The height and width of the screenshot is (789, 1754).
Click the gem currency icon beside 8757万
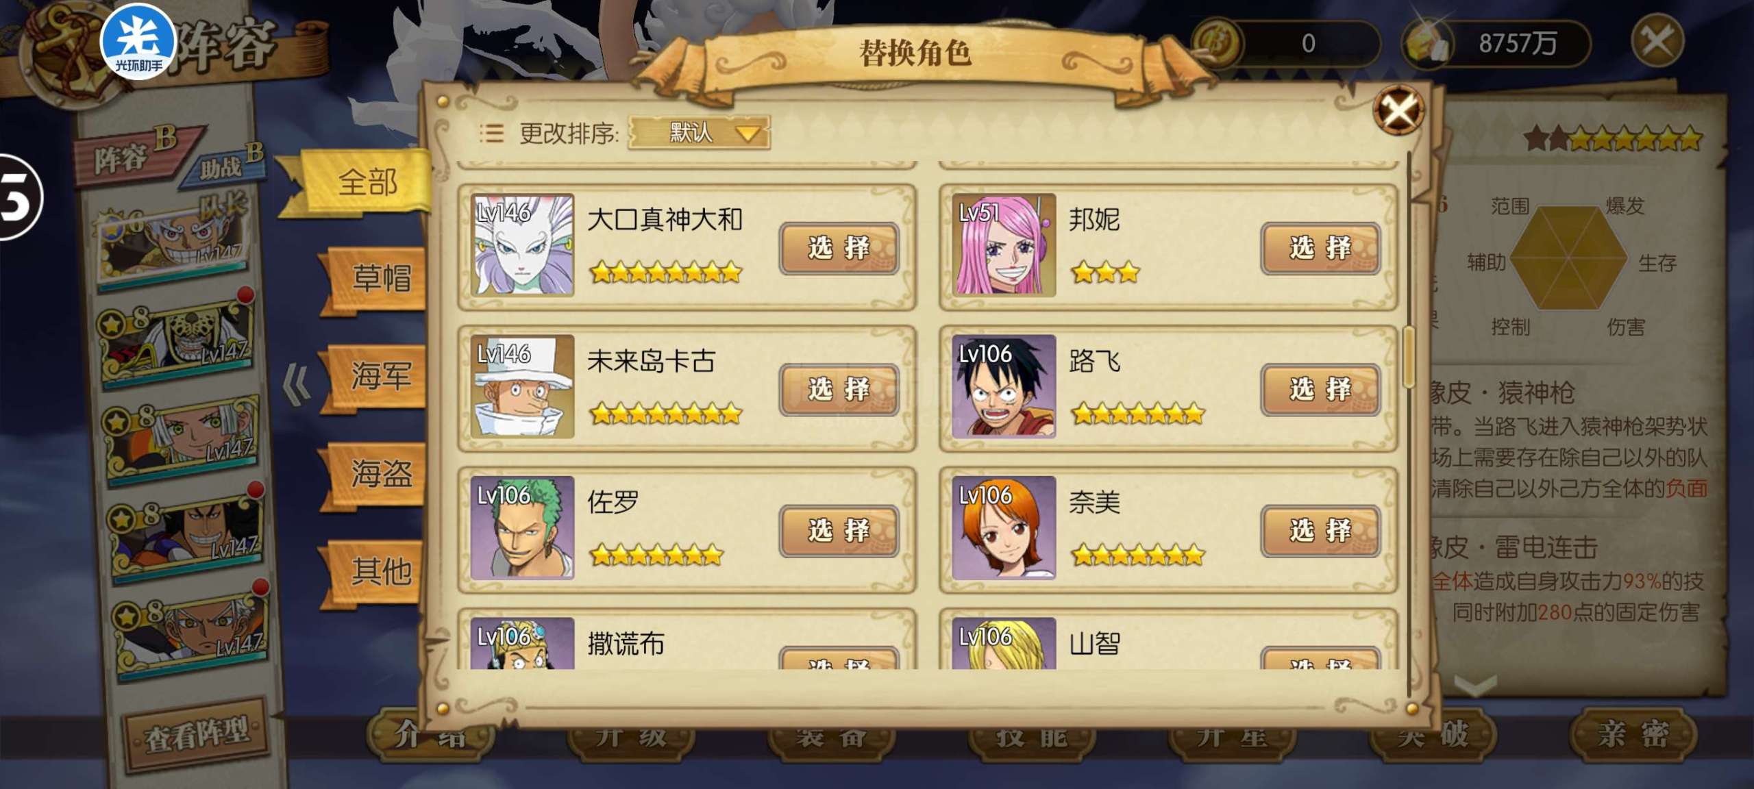1428,43
